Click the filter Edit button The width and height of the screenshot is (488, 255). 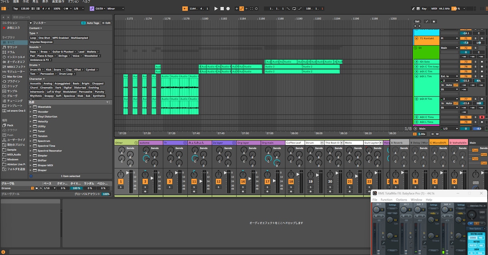pos(106,23)
